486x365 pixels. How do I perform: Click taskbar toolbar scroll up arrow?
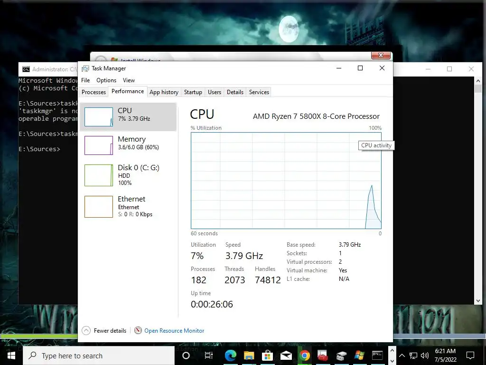pyautogui.click(x=392, y=351)
